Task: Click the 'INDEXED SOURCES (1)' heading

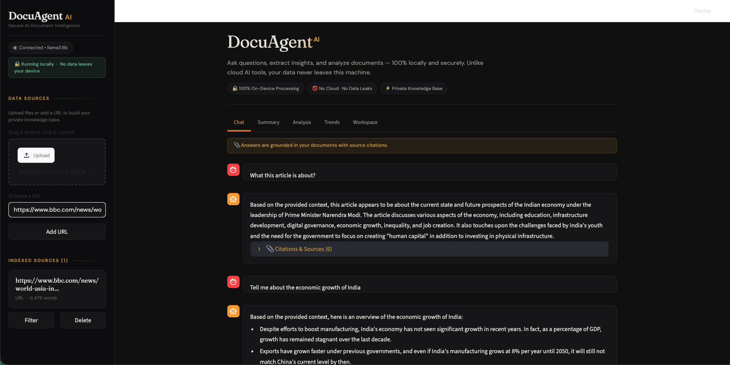Action: point(38,260)
